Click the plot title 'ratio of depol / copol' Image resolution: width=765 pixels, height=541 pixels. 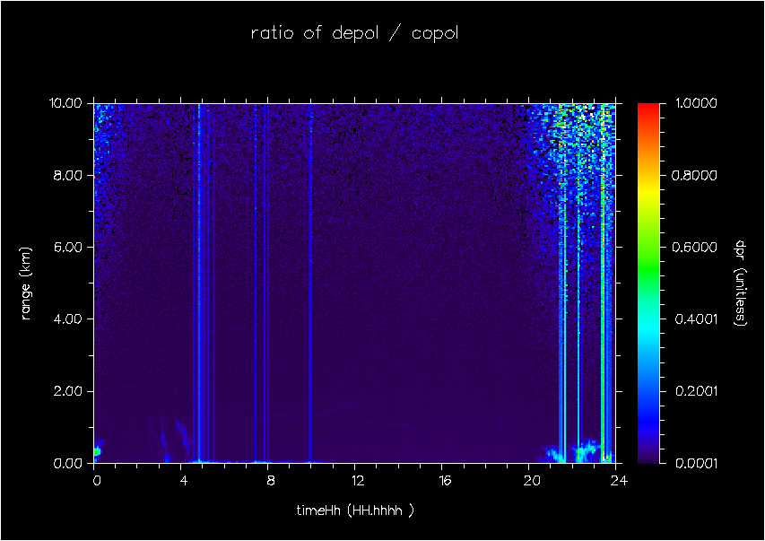(x=354, y=33)
